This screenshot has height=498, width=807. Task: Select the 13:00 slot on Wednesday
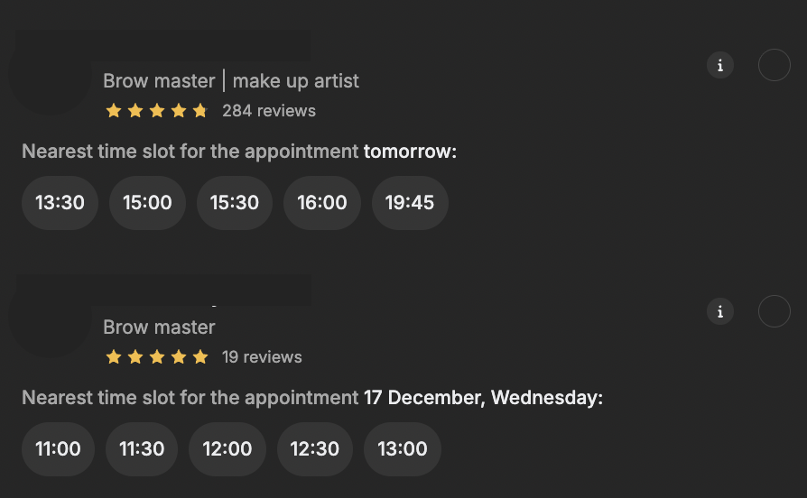tap(403, 449)
